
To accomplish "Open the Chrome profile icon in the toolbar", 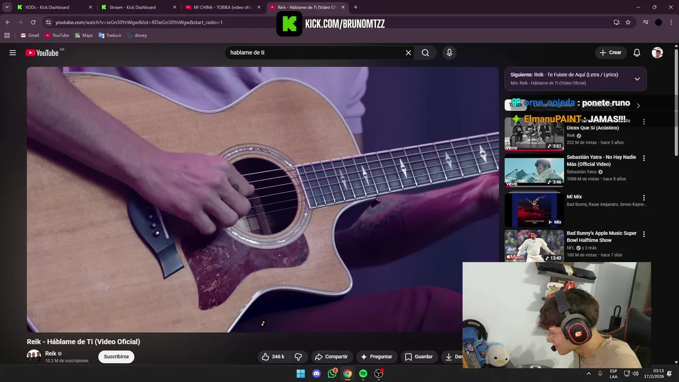I will [x=658, y=22].
